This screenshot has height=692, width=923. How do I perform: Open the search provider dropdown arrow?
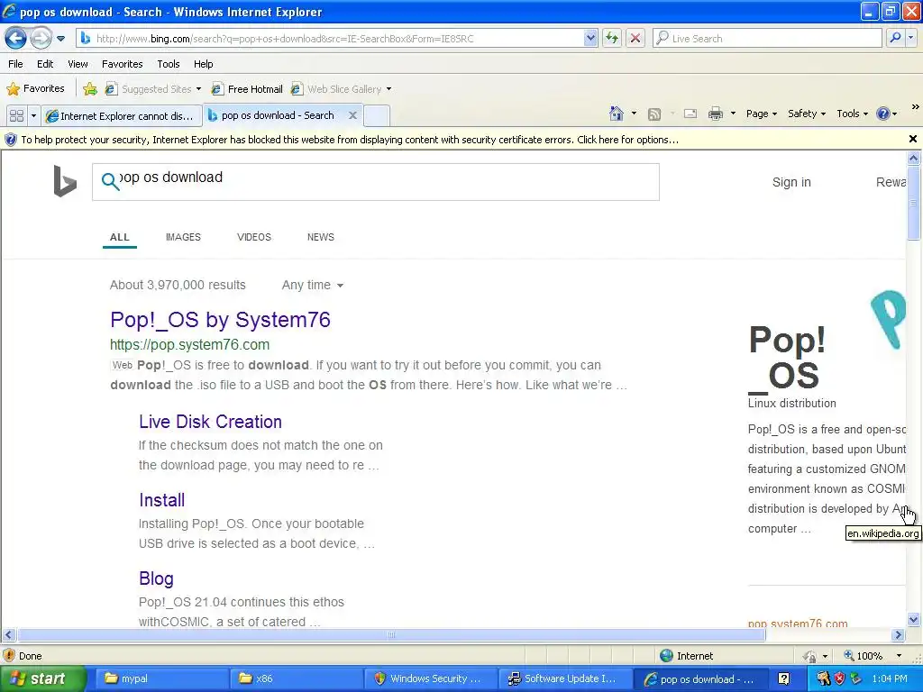pyautogui.click(x=910, y=39)
